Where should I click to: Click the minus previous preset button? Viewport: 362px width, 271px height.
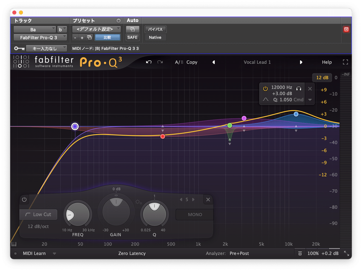click(75, 37)
